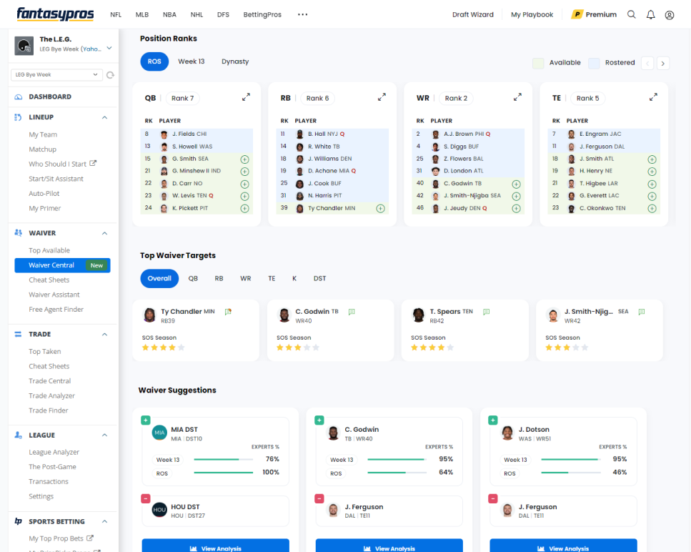Add J. Smith ATL via plus icon
This screenshot has height=552, width=691.
pyautogui.click(x=652, y=159)
